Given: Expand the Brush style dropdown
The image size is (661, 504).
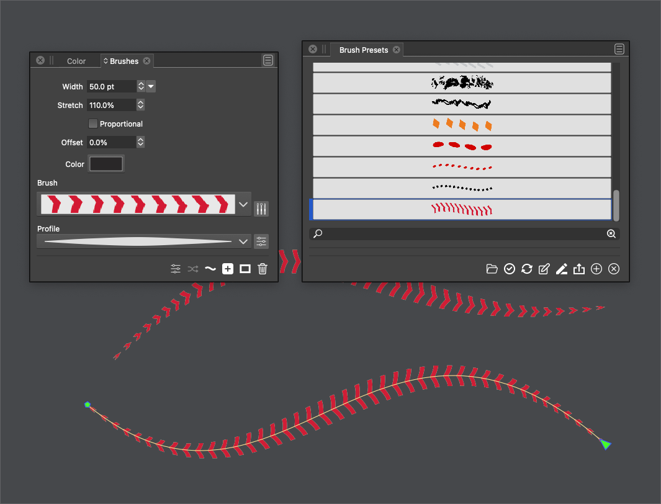Looking at the screenshot, I should click(x=243, y=204).
